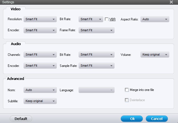Open the Norm dropdown
The width and height of the screenshot is (178, 123).
tap(40, 90)
